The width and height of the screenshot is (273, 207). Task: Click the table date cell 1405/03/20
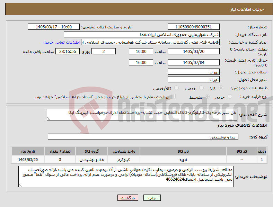click(28, 160)
